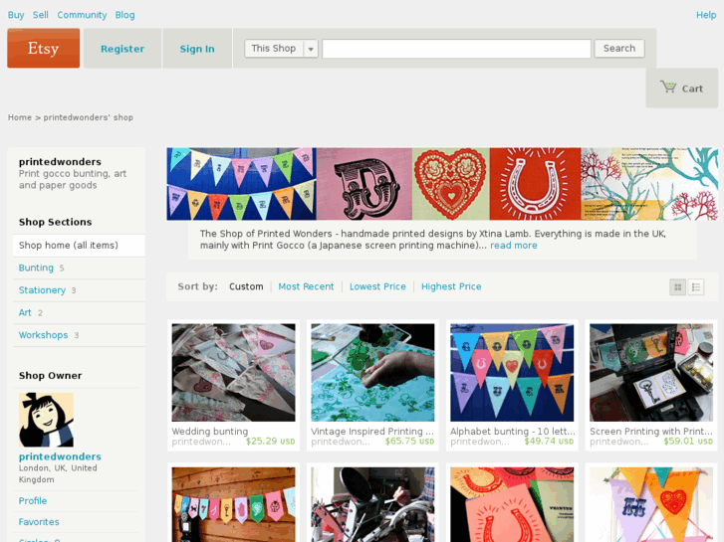Sort items by Lowest Price
Viewport: 724px width, 542px height.
tap(377, 286)
